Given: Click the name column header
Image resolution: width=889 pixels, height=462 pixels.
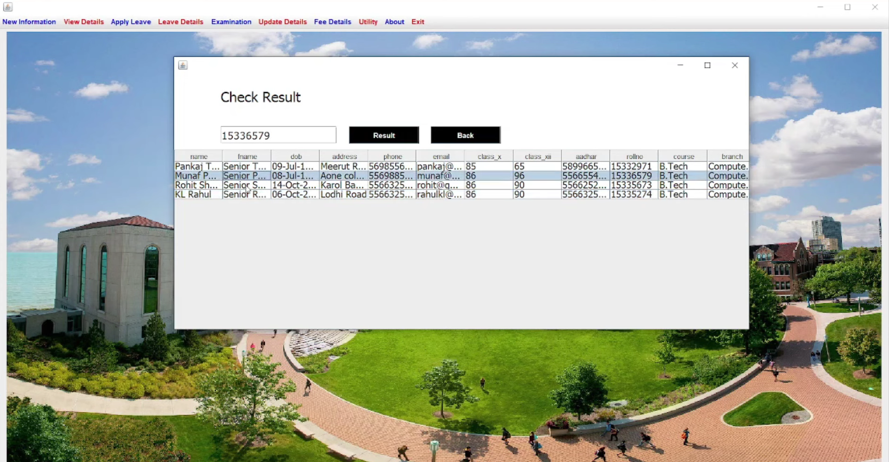Looking at the screenshot, I should [199, 156].
